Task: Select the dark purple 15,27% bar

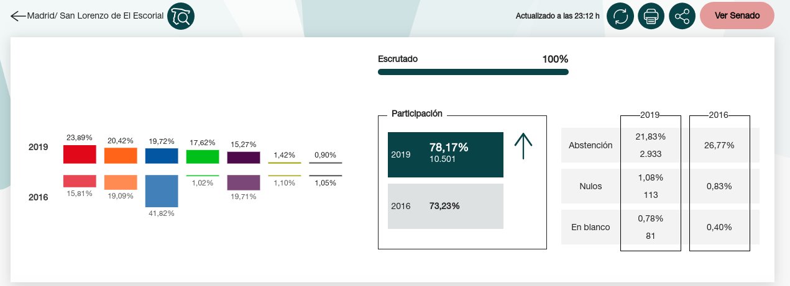Action: 244,158
